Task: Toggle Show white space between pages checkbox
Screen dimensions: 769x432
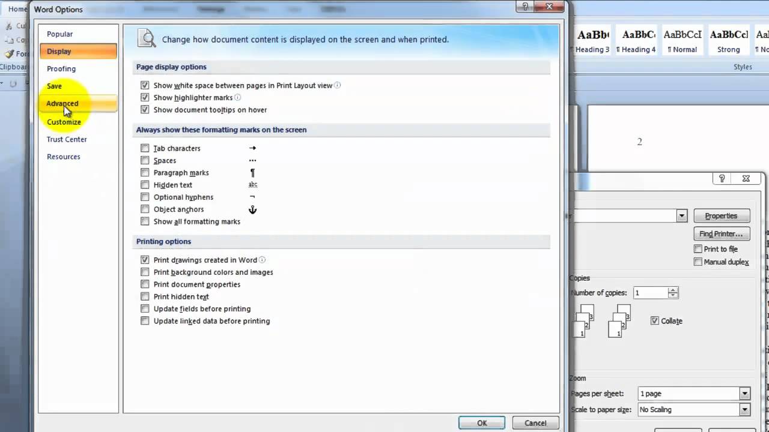Action: coord(145,86)
